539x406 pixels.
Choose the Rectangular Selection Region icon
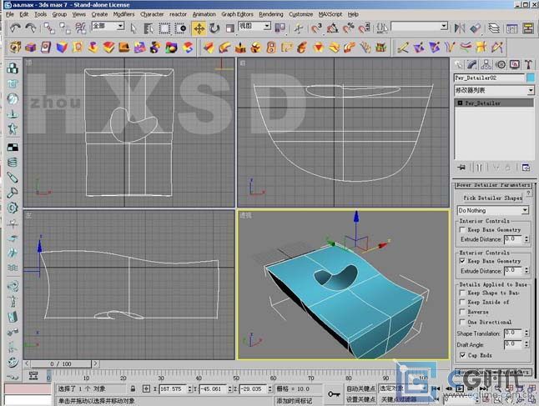(x=164, y=28)
